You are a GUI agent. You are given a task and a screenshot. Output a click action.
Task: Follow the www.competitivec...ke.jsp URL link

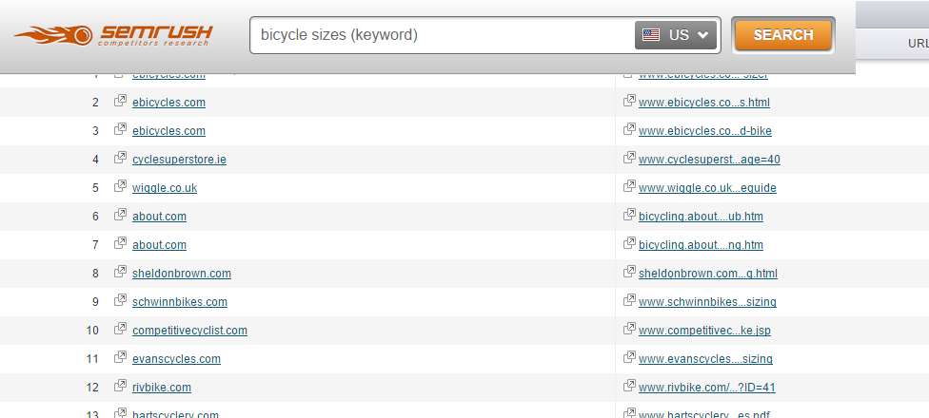tap(704, 331)
